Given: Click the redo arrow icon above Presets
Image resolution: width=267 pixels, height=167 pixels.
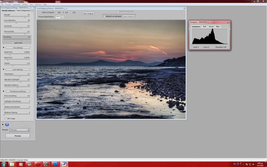Looking at the screenshot, I should pos(28,126).
